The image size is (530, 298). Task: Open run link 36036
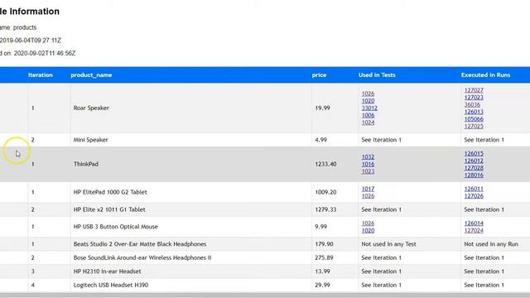472,104
